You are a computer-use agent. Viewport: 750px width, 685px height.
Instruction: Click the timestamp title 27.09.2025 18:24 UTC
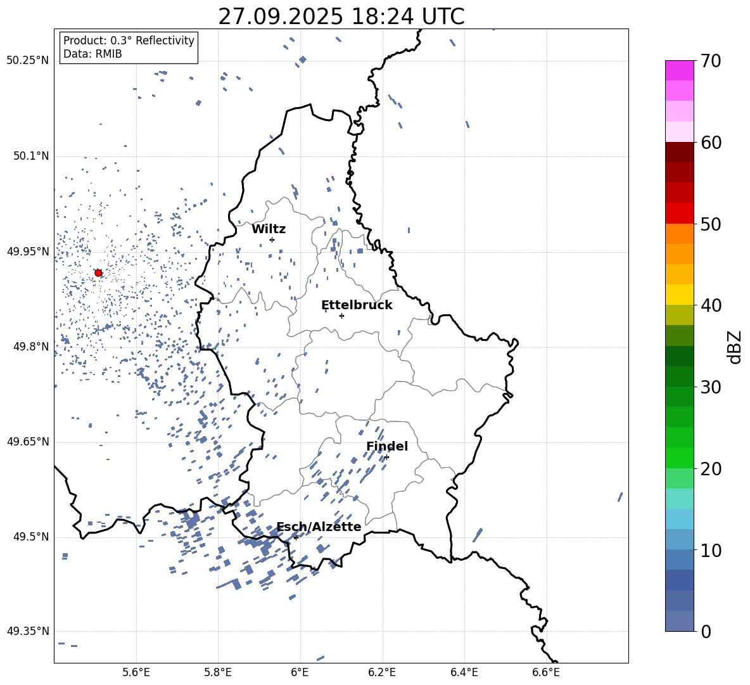click(x=341, y=16)
